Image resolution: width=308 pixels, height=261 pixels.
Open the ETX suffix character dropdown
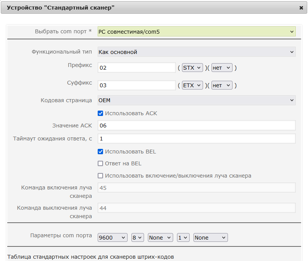click(192, 85)
